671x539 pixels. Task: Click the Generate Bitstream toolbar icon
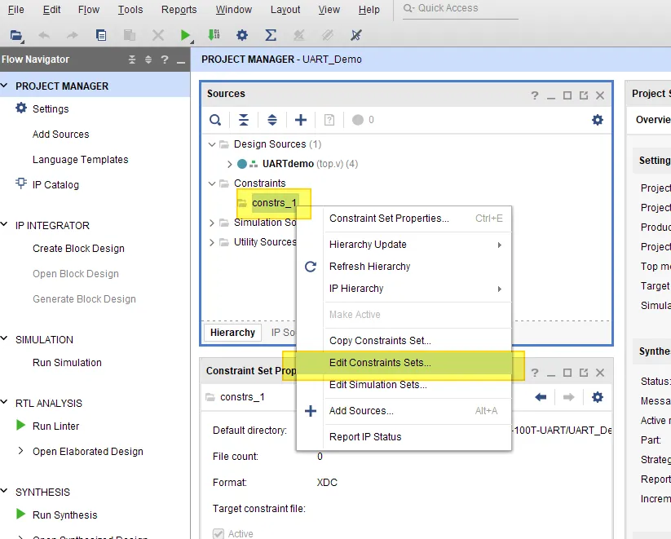click(214, 35)
